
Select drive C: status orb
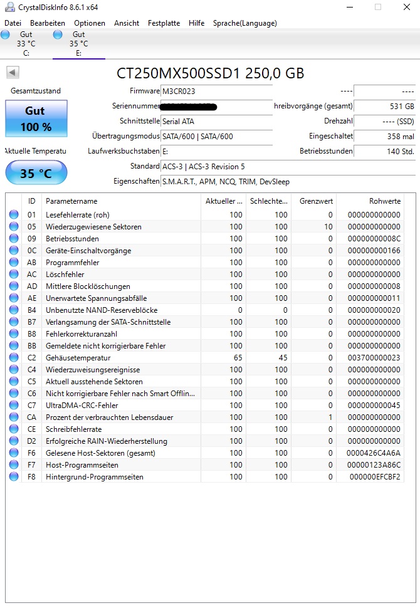coord(6,34)
